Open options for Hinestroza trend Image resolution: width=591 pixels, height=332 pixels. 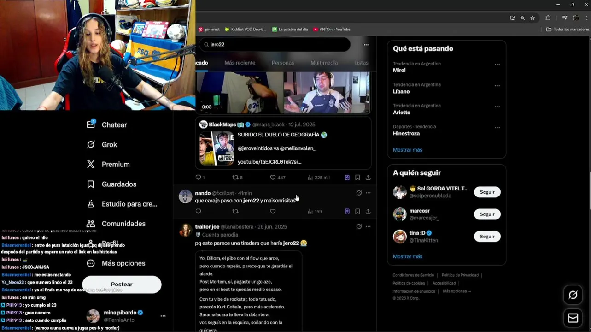(497, 128)
